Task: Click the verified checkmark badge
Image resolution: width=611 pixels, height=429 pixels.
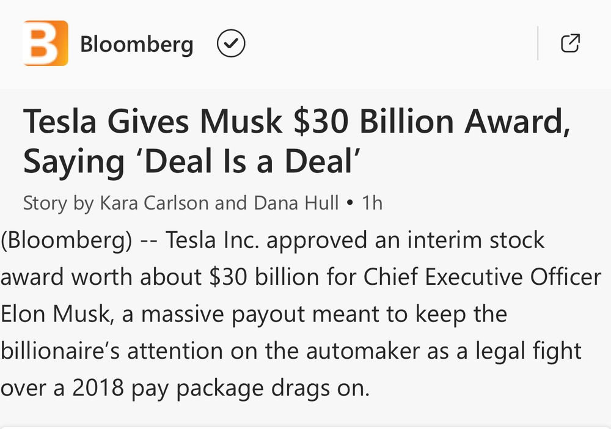Action: click(x=231, y=43)
